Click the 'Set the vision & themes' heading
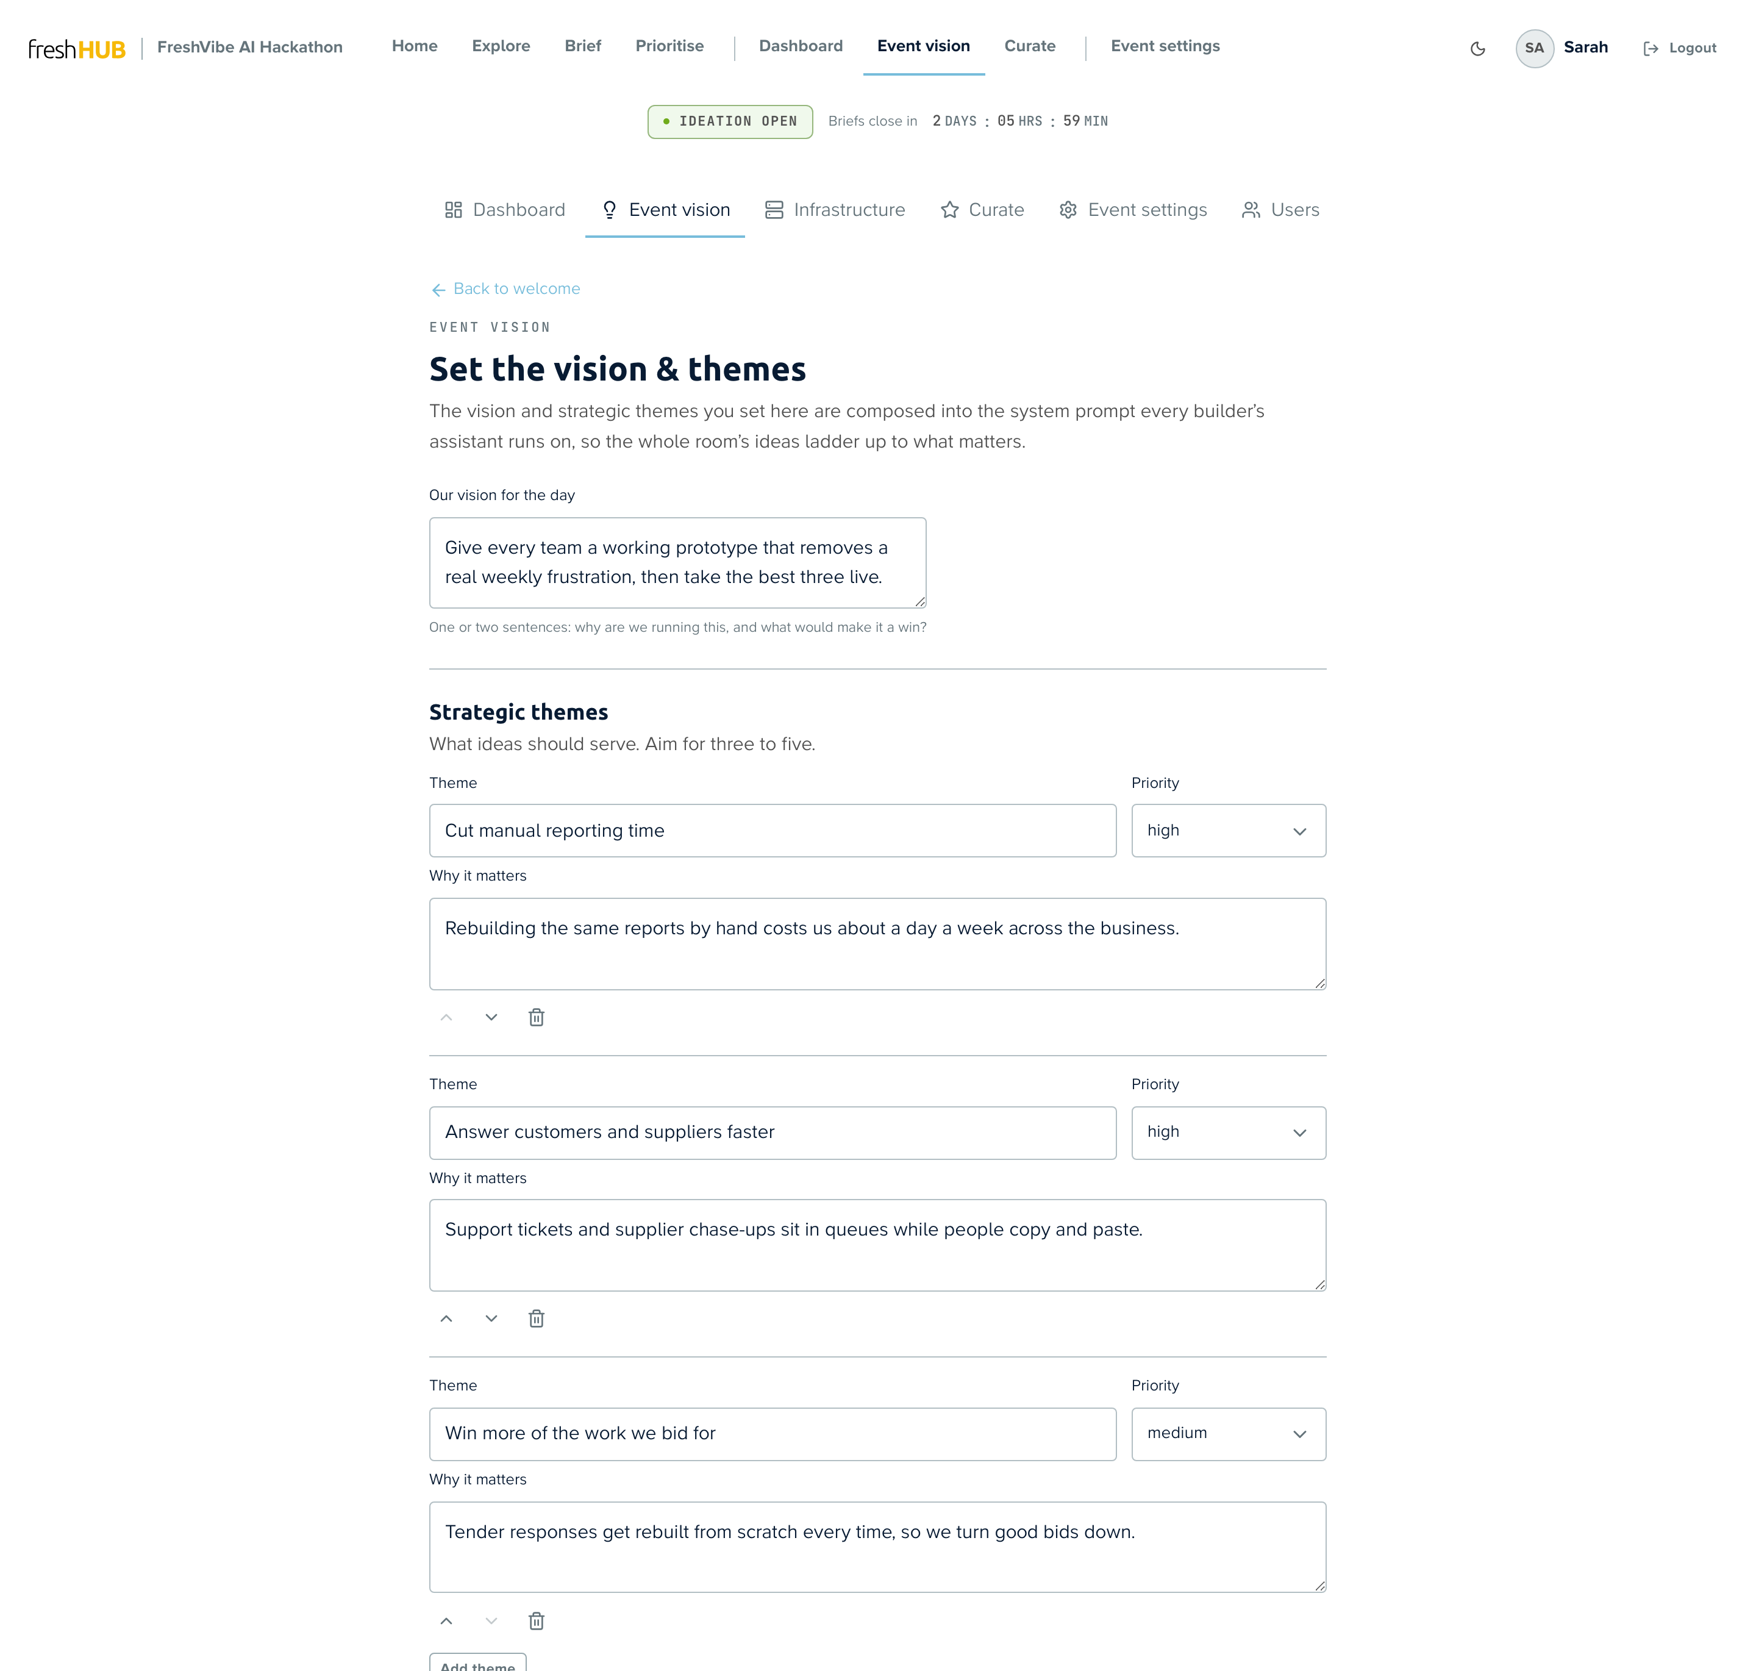The height and width of the screenshot is (1671, 1756). (617, 370)
